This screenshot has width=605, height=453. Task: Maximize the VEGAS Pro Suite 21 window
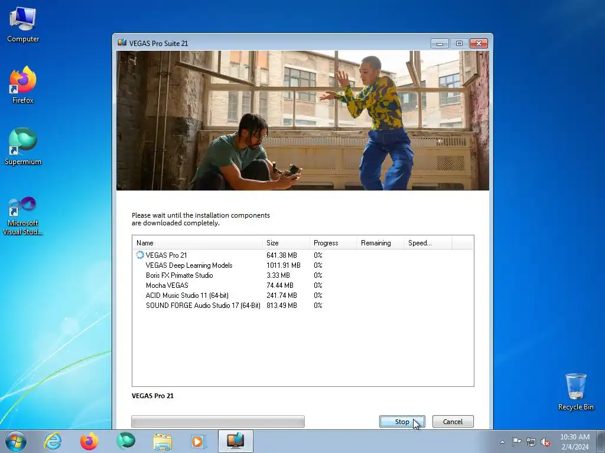coord(459,44)
